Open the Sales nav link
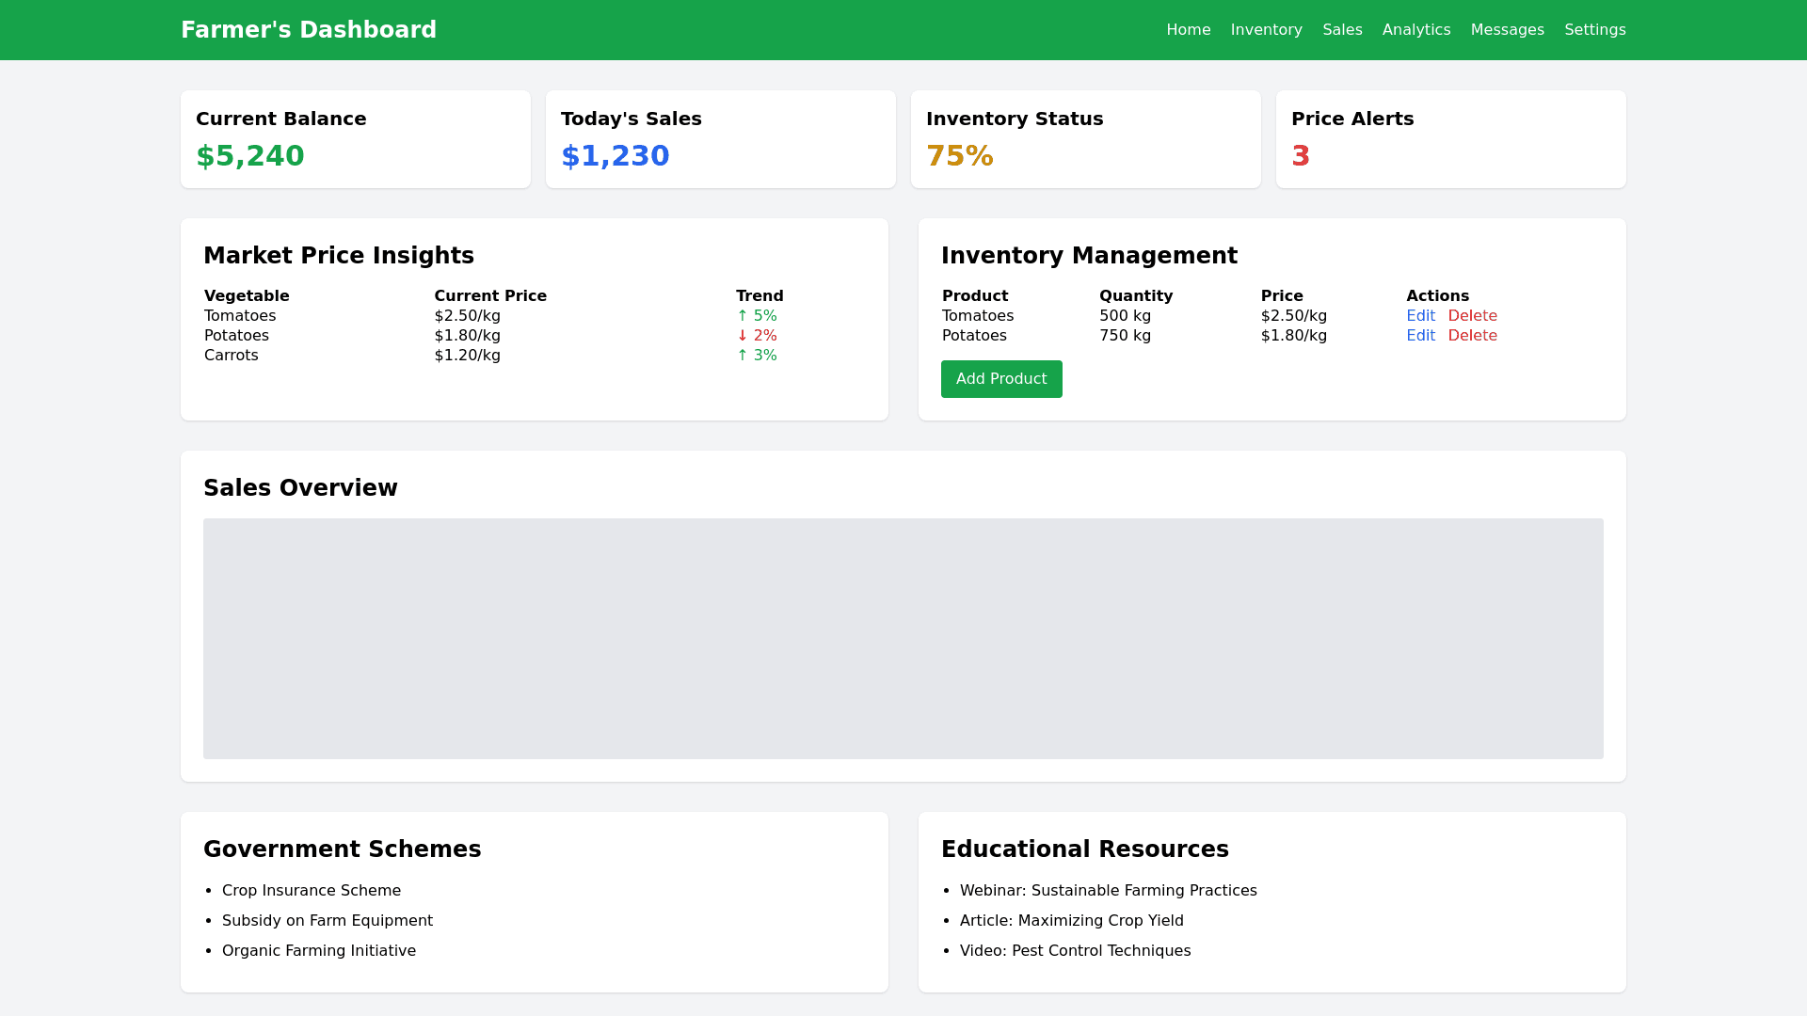The height and width of the screenshot is (1016, 1807). coord(1342,30)
